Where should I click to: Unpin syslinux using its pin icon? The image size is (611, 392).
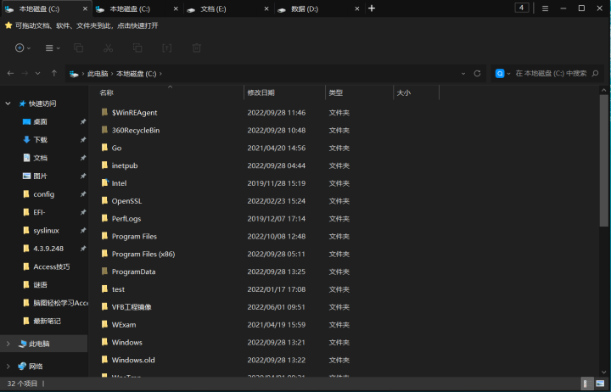pos(83,230)
